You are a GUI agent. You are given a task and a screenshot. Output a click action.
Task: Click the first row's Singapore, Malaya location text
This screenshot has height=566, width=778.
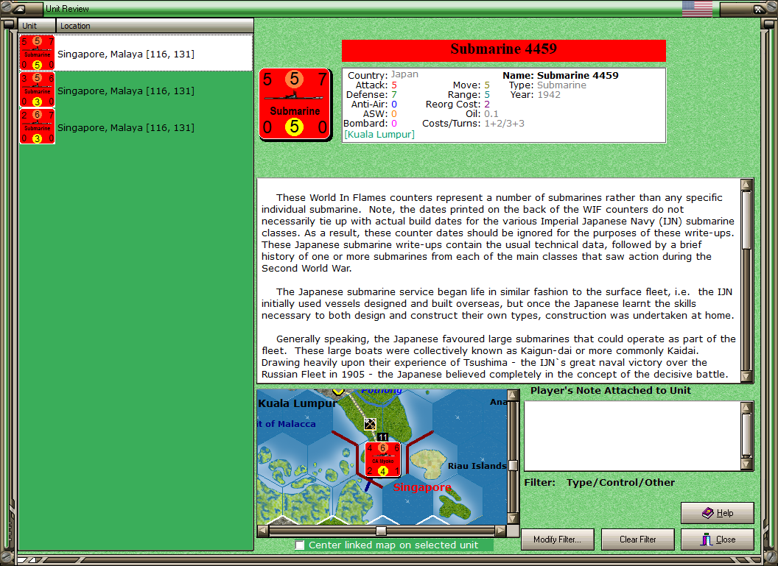click(x=126, y=54)
